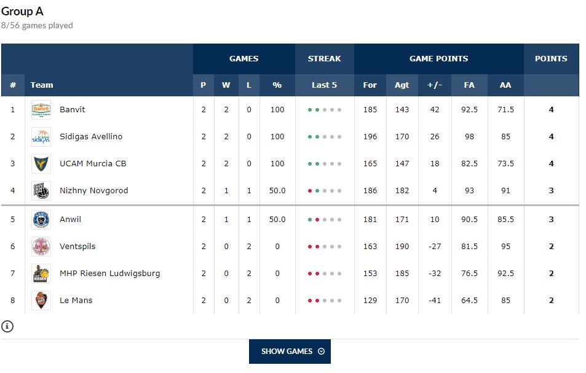Screen dimensions: 586x373
Task: Click the Ventspils team logo
Action: pyautogui.click(x=41, y=247)
